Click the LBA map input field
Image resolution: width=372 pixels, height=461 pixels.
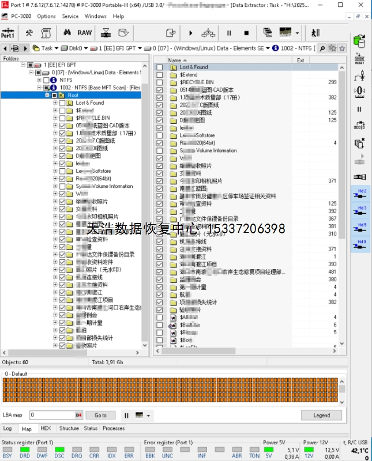tap(52, 415)
